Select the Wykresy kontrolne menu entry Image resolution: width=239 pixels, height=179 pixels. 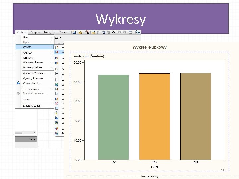click(x=35, y=78)
